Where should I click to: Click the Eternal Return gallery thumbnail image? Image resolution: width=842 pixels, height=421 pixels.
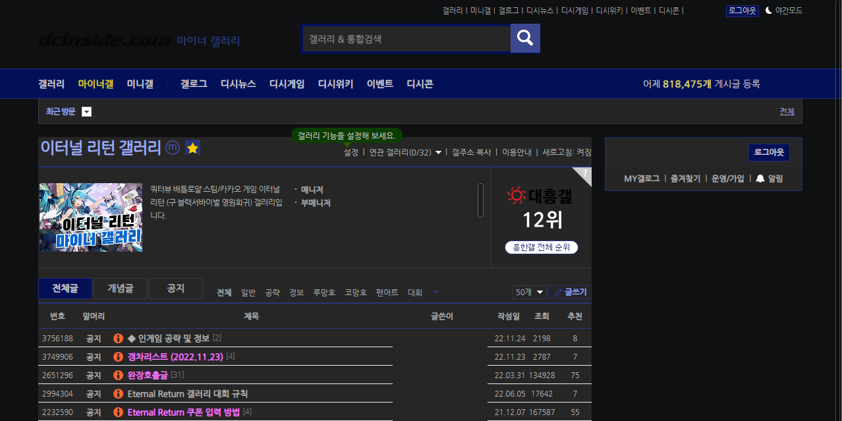click(x=90, y=217)
